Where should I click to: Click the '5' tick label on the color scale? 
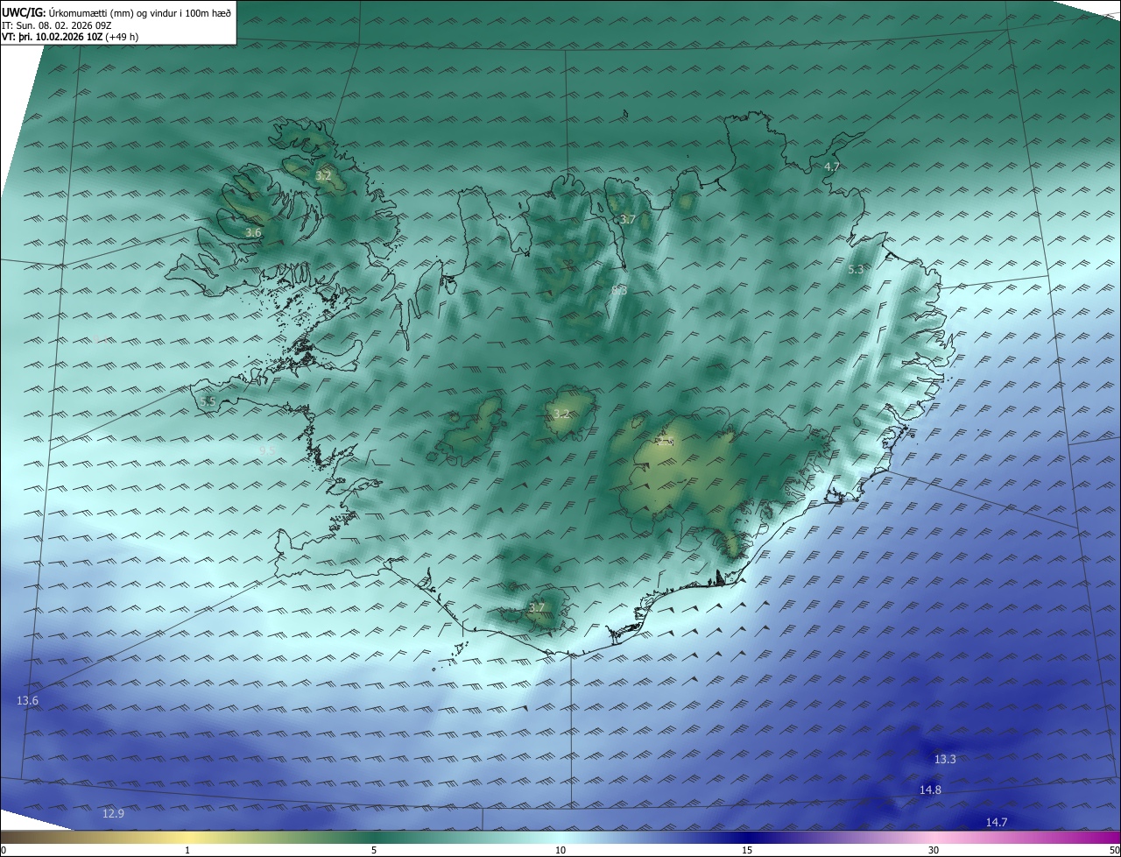(x=374, y=850)
